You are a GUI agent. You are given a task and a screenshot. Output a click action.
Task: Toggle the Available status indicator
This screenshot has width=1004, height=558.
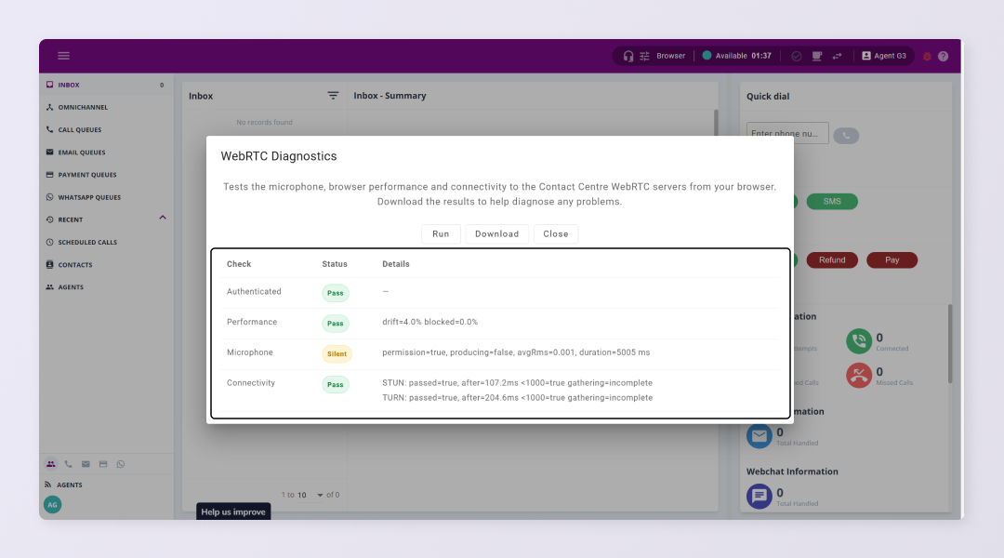point(707,56)
